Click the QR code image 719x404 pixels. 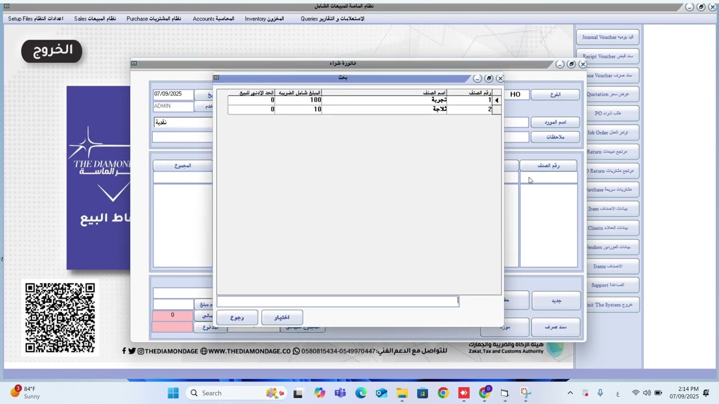pos(60,318)
